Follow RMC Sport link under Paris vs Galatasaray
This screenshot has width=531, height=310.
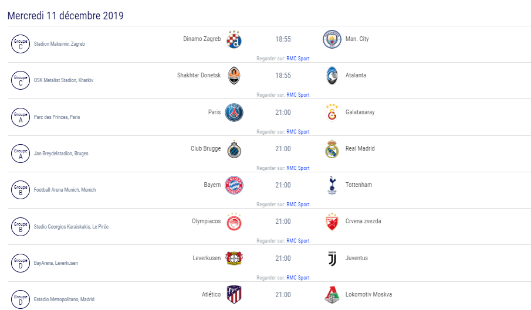298,131
